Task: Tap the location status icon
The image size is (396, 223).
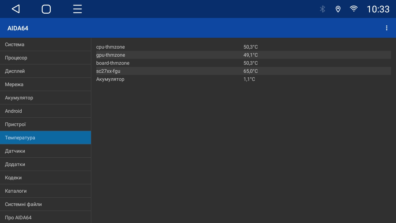Action: 338,9
